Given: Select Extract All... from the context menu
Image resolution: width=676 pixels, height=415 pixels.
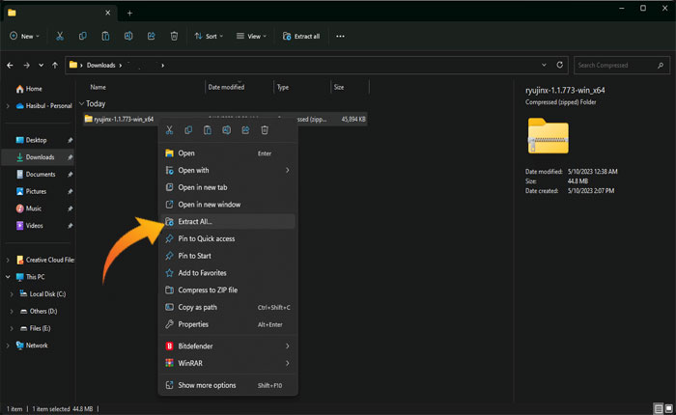Looking at the screenshot, I should point(195,222).
